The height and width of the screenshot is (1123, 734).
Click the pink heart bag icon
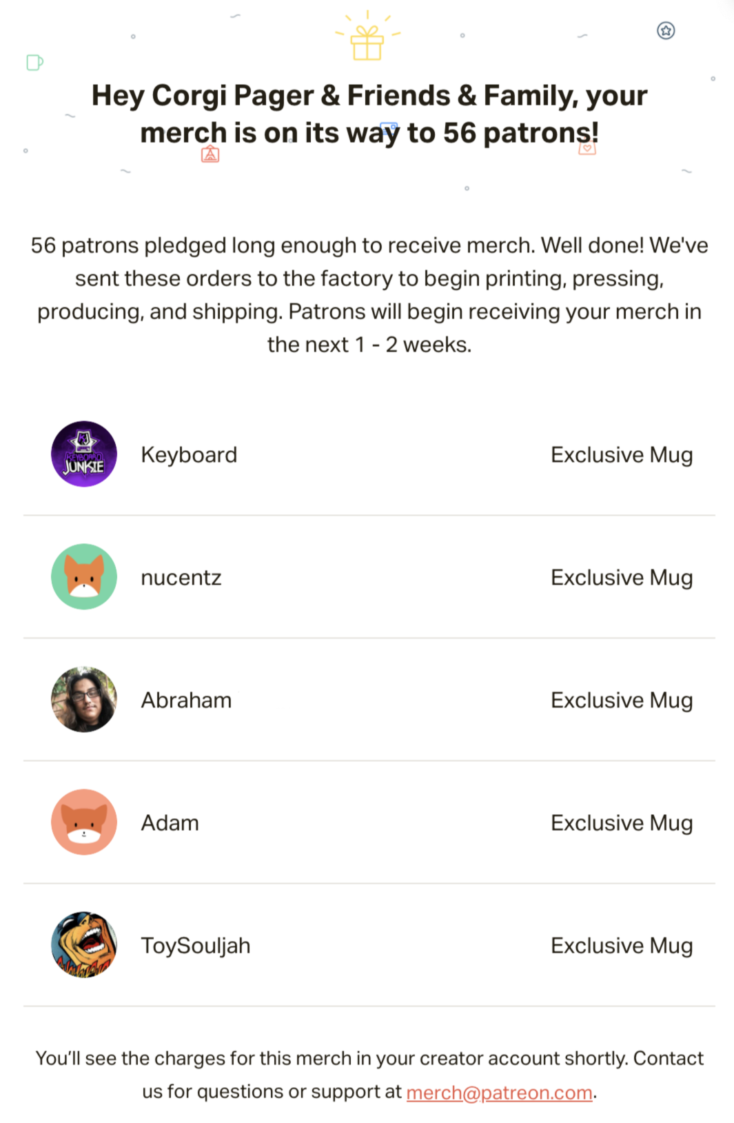click(587, 147)
